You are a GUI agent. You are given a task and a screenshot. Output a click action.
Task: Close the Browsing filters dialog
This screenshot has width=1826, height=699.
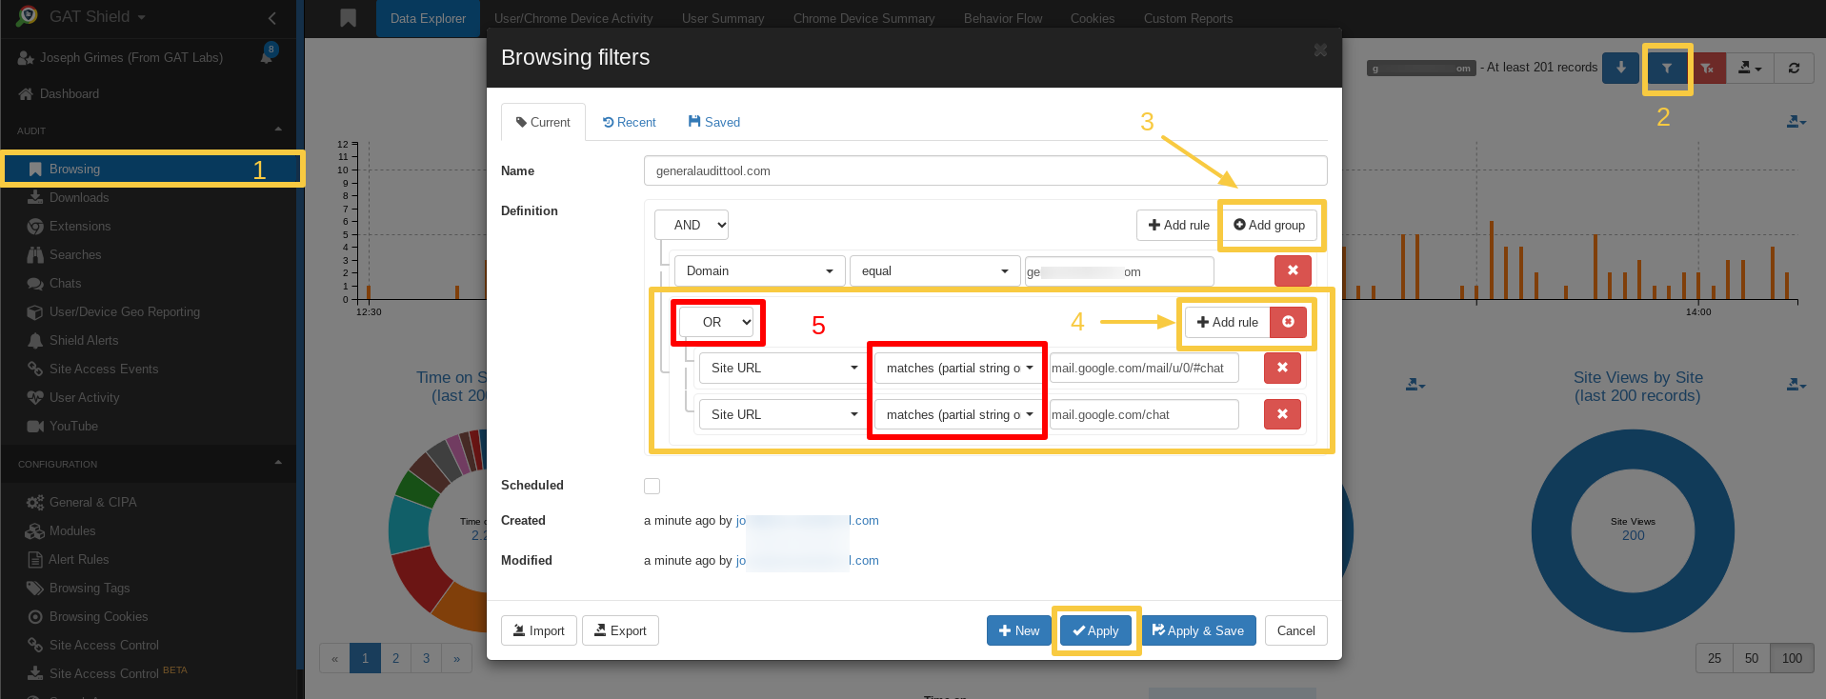pos(1320,50)
